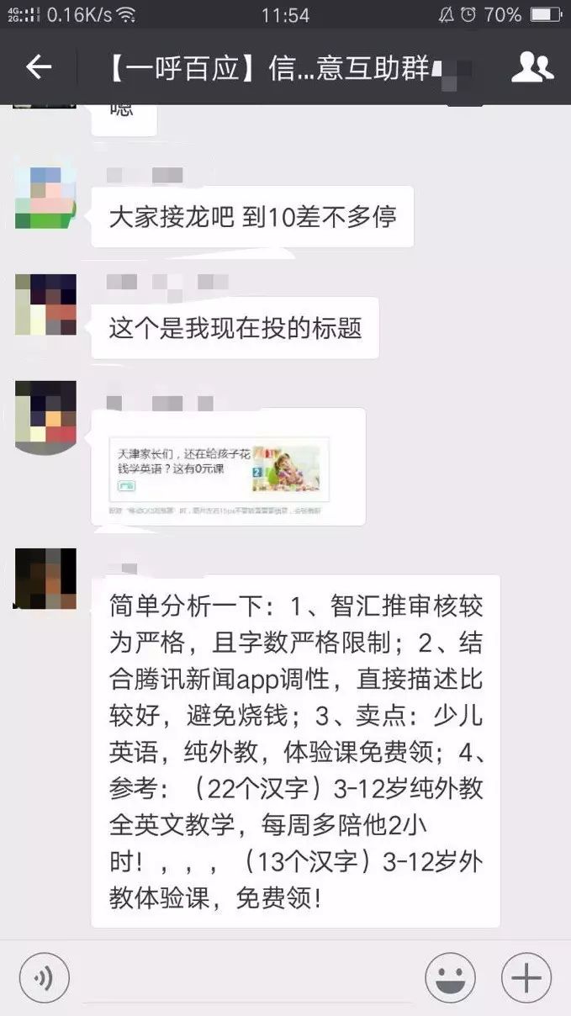The height and width of the screenshot is (1016, 571).
Task: Tap the muted notification bell icon
Action: pos(447,15)
